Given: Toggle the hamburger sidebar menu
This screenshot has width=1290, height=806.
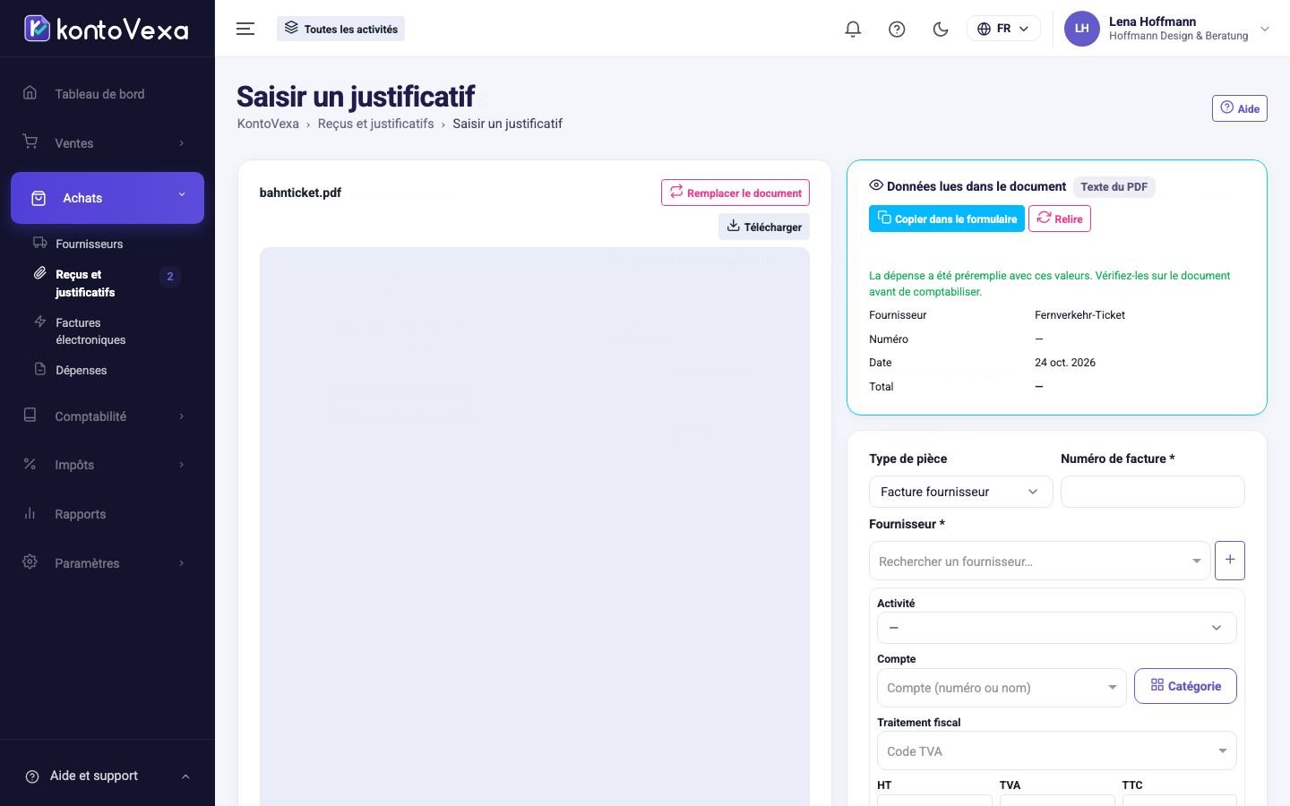Looking at the screenshot, I should (x=245, y=29).
